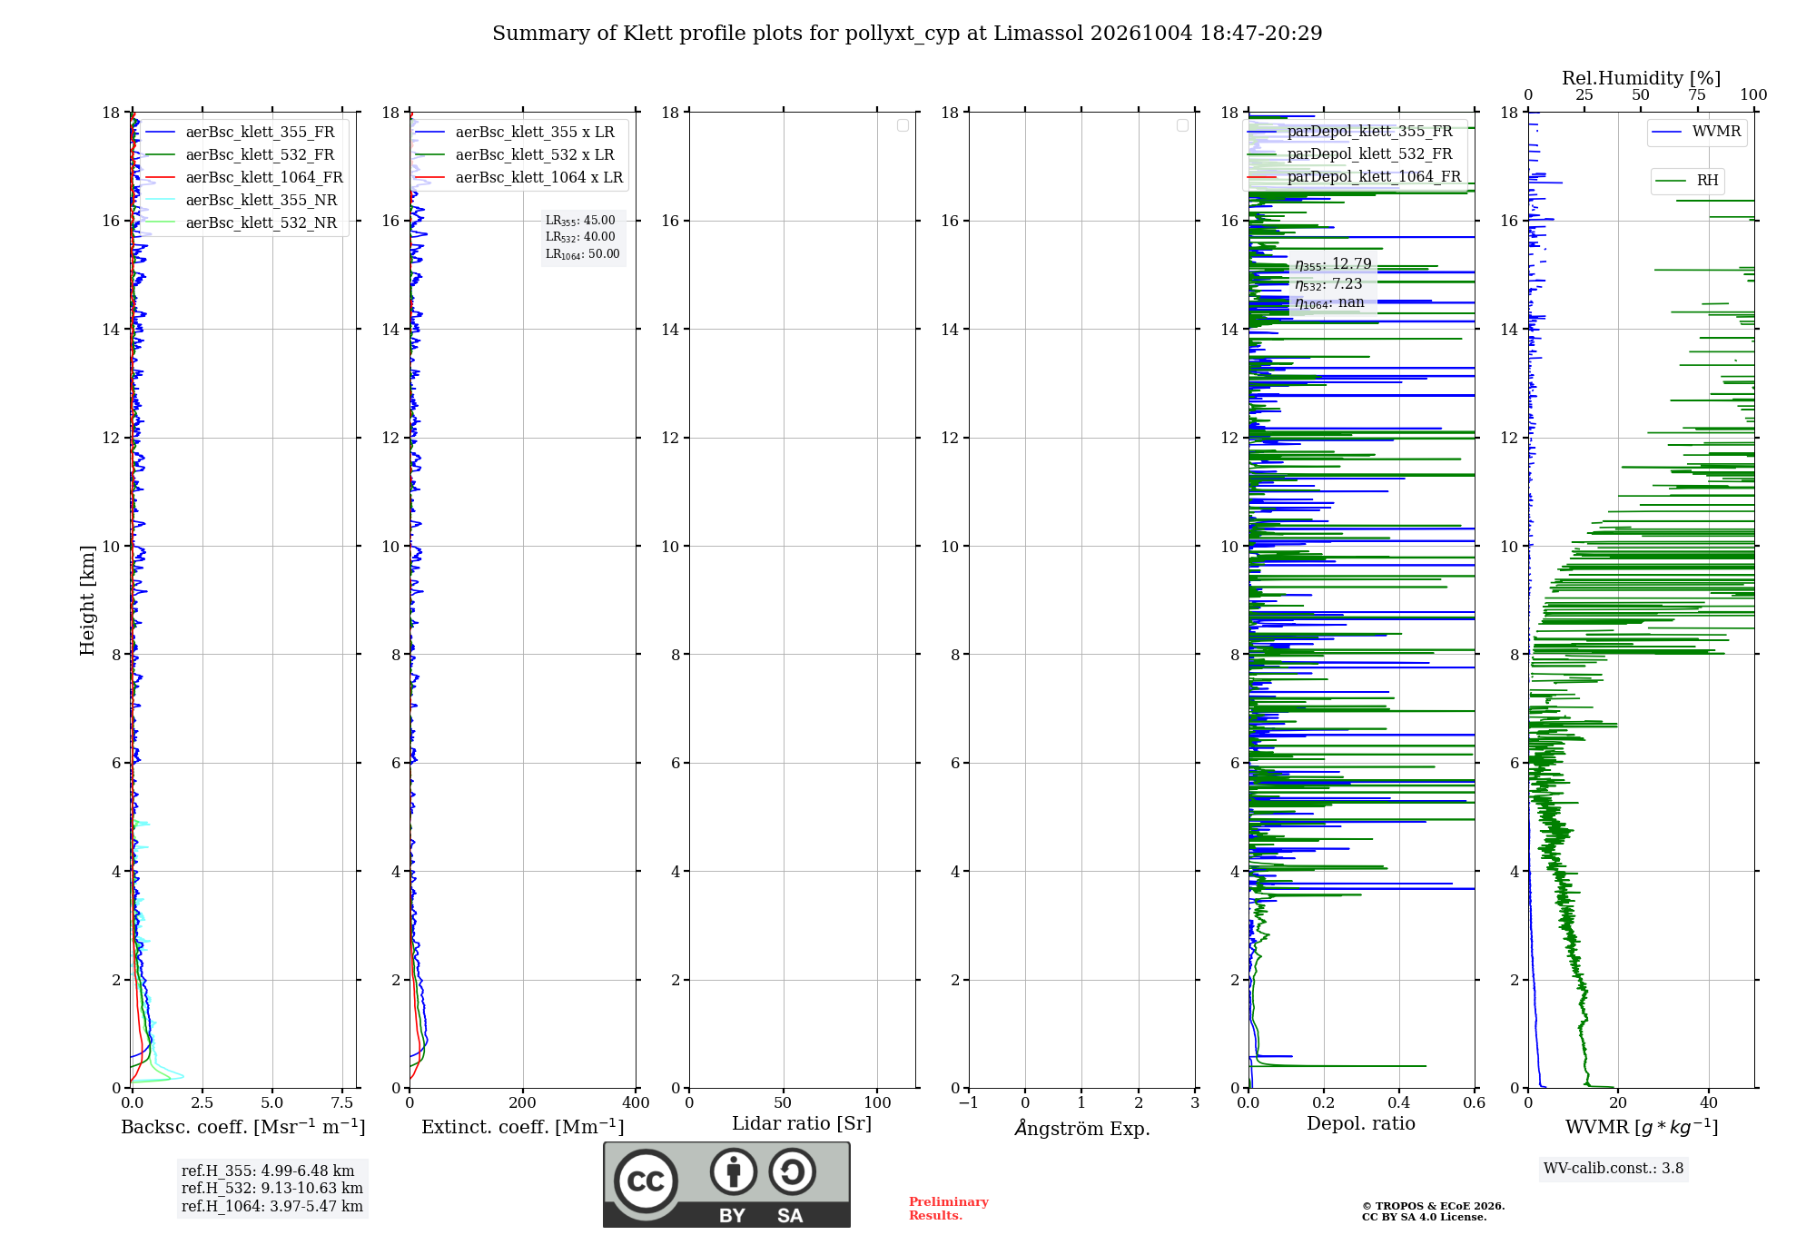Click the LR355: 45.00 annotation

580,221
